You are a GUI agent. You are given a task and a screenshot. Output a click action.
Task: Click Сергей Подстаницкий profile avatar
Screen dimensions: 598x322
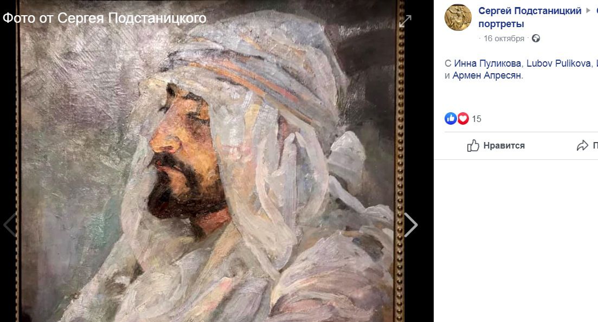(458, 17)
